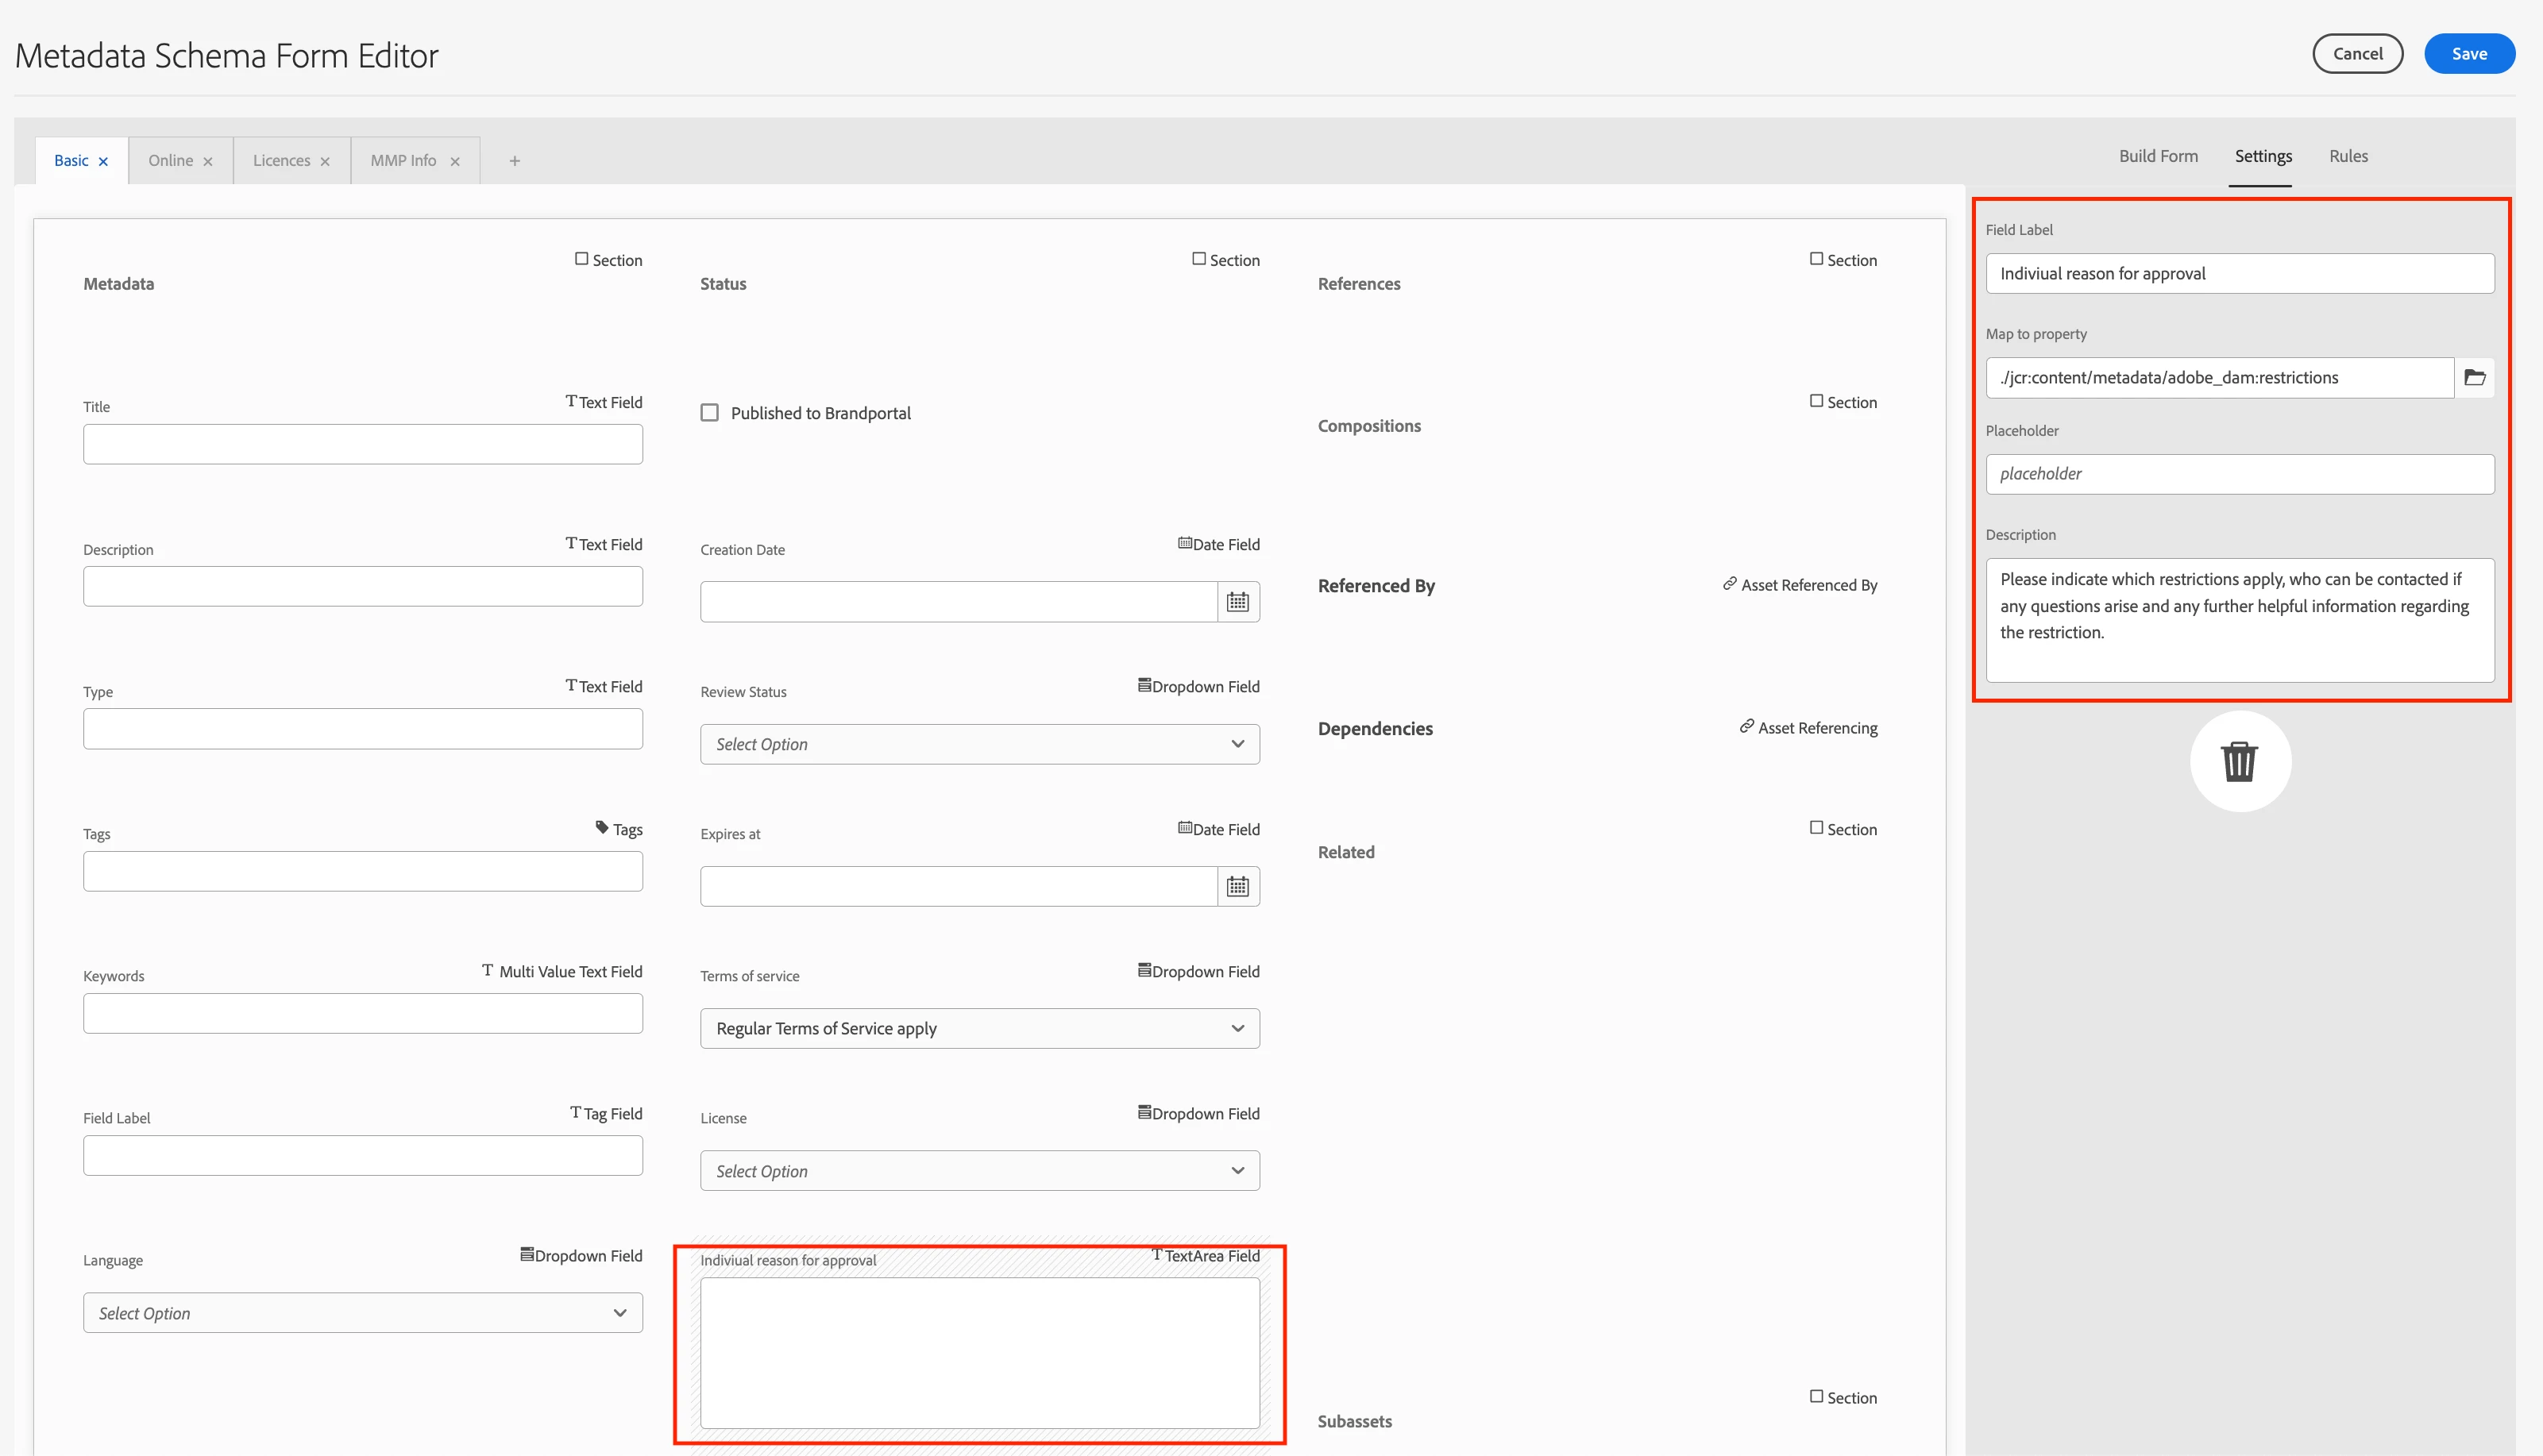The width and height of the screenshot is (2543, 1456).
Task: Close the Basic tab x icon
Action: point(103,161)
